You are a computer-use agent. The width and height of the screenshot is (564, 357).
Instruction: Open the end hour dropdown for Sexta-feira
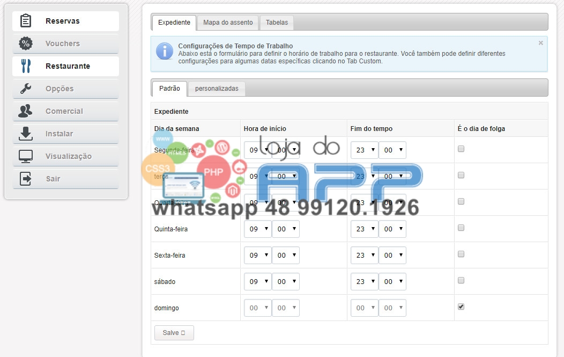point(364,256)
